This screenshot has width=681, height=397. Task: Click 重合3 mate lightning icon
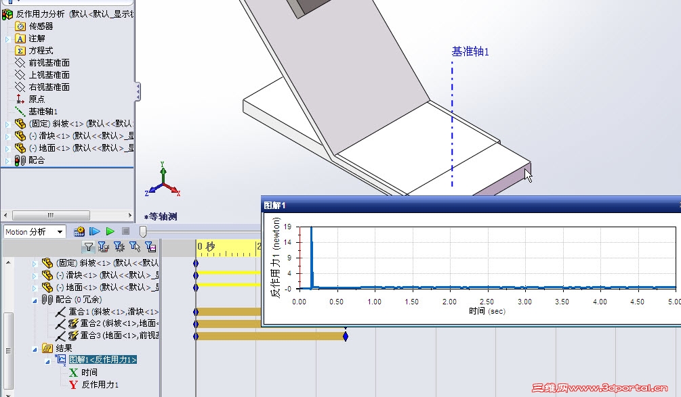(x=73, y=335)
